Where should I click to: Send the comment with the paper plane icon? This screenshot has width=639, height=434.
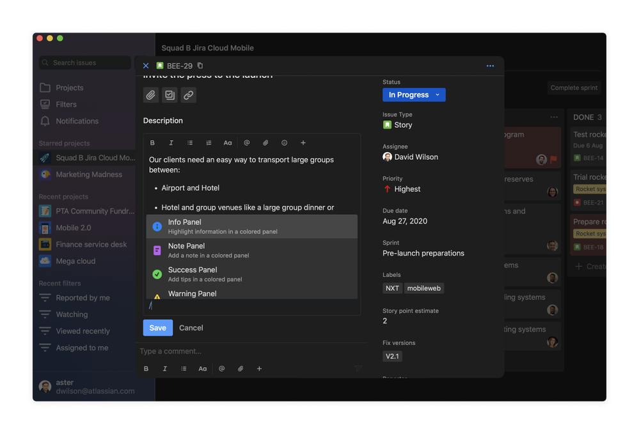pos(358,368)
